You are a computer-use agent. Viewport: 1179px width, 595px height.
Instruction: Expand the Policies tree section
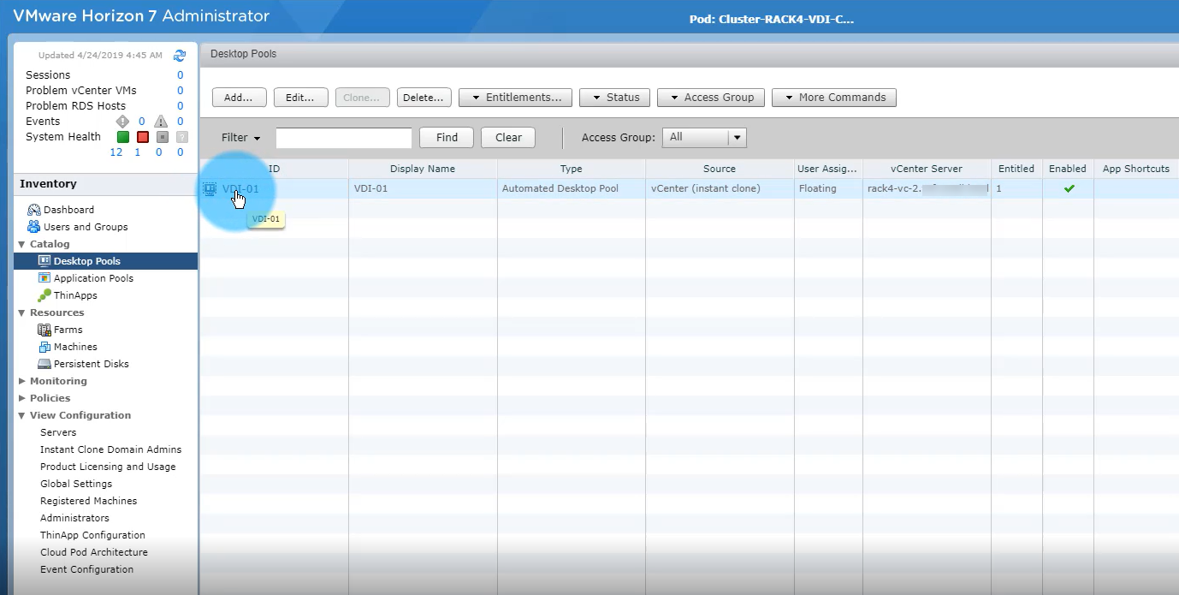click(x=22, y=398)
